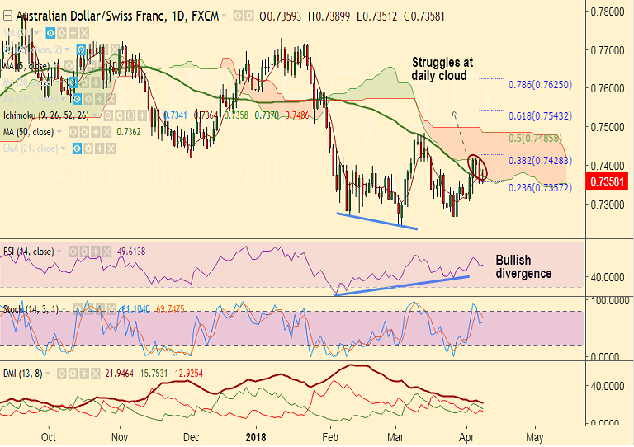Open dropdown arrow next to EMA (21, close)
Image resolution: width=634 pixels, height=447 pixels.
tap(64, 148)
